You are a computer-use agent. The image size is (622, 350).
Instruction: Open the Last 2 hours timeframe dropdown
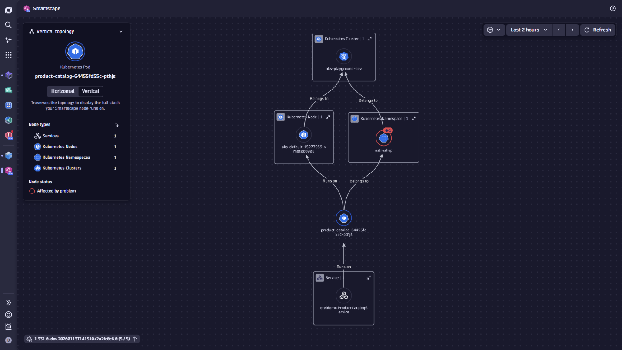click(x=529, y=30)
